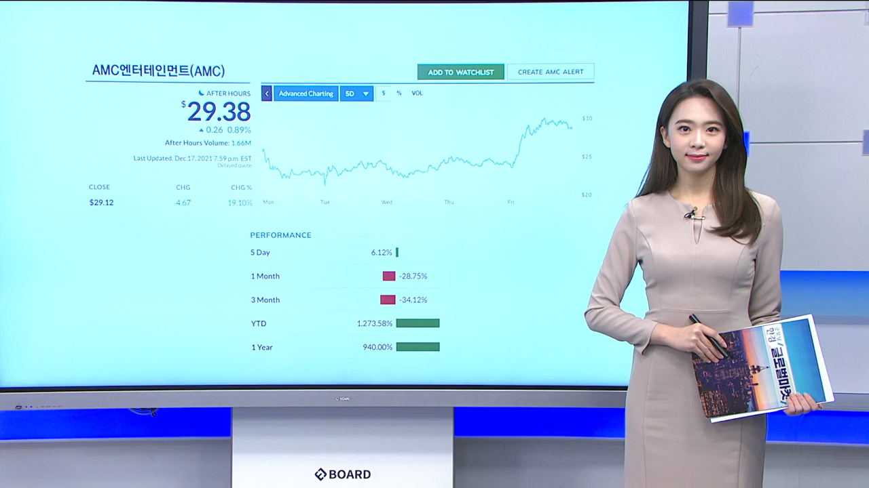Viewport: 869px width, 488px height.
Task: Click the $29.12 close price
Action: coord(101,203)
